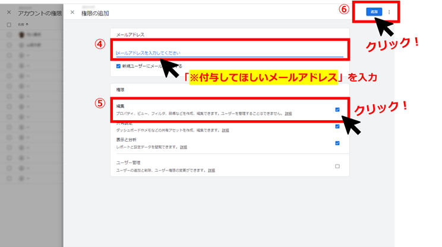Image resolution: width=442 pixels, height=247 pixels.
Task: Toggle select-all checkbox in account permissions list
Action: [x=9, y=25]
